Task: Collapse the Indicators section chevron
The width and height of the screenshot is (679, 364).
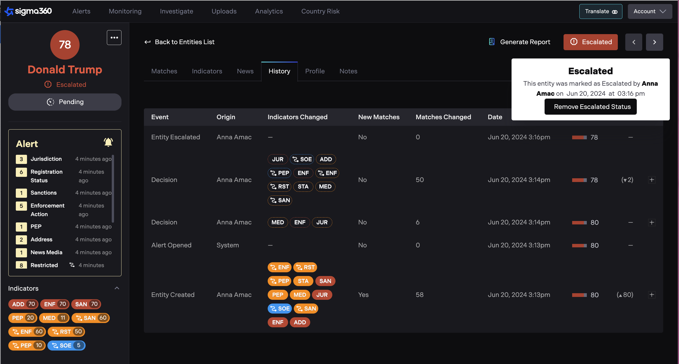Action: click(x=117, y=288)
